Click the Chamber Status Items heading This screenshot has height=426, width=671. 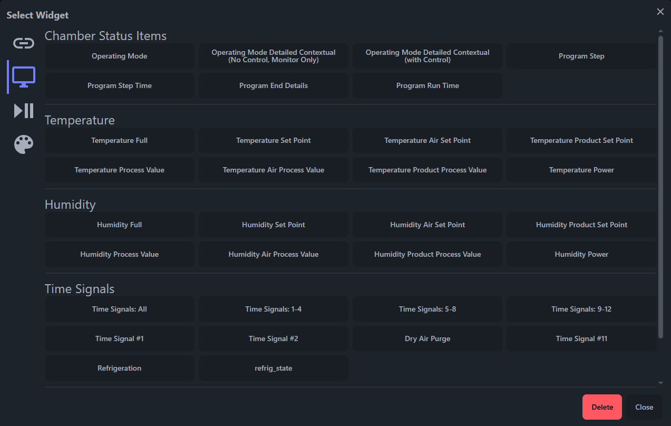(x=105, y=36)
